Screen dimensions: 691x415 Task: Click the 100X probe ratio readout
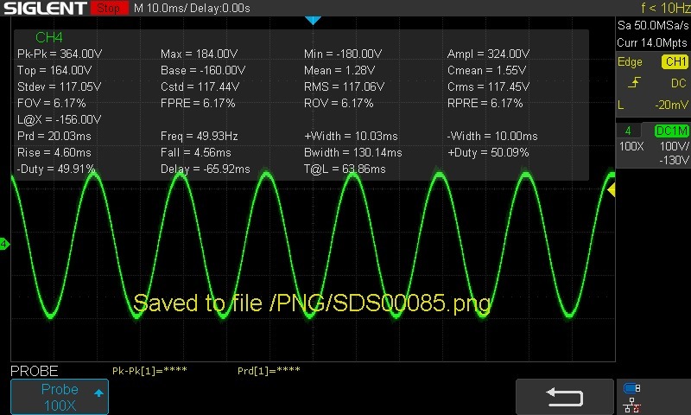pos(631,146)
